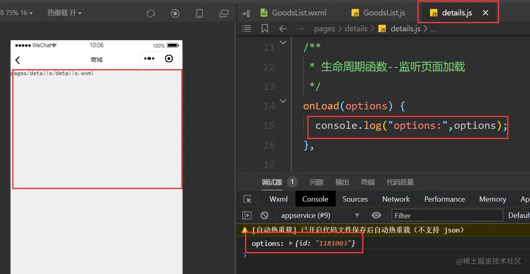Image resolution: width=530 pixels, height=274 pixels.
Task: Open the Memory devtools tab
Action: click(492, 199)
